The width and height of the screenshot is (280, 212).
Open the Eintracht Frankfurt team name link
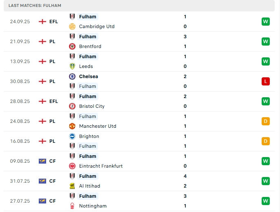click(101, 166)
